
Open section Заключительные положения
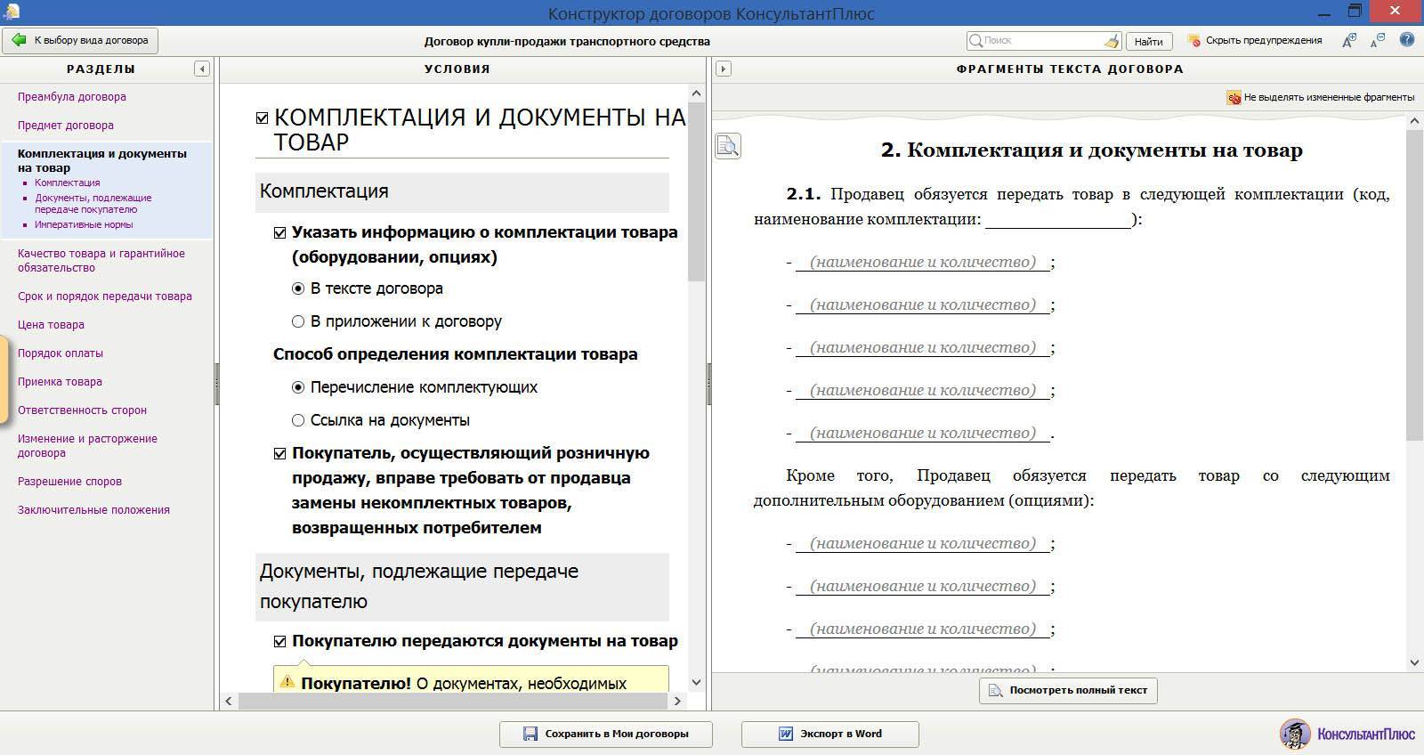coord(93,510)
